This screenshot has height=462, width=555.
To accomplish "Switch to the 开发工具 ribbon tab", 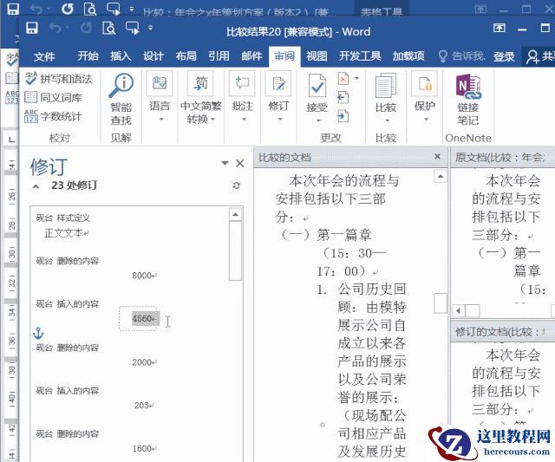I will pos(360,55).
